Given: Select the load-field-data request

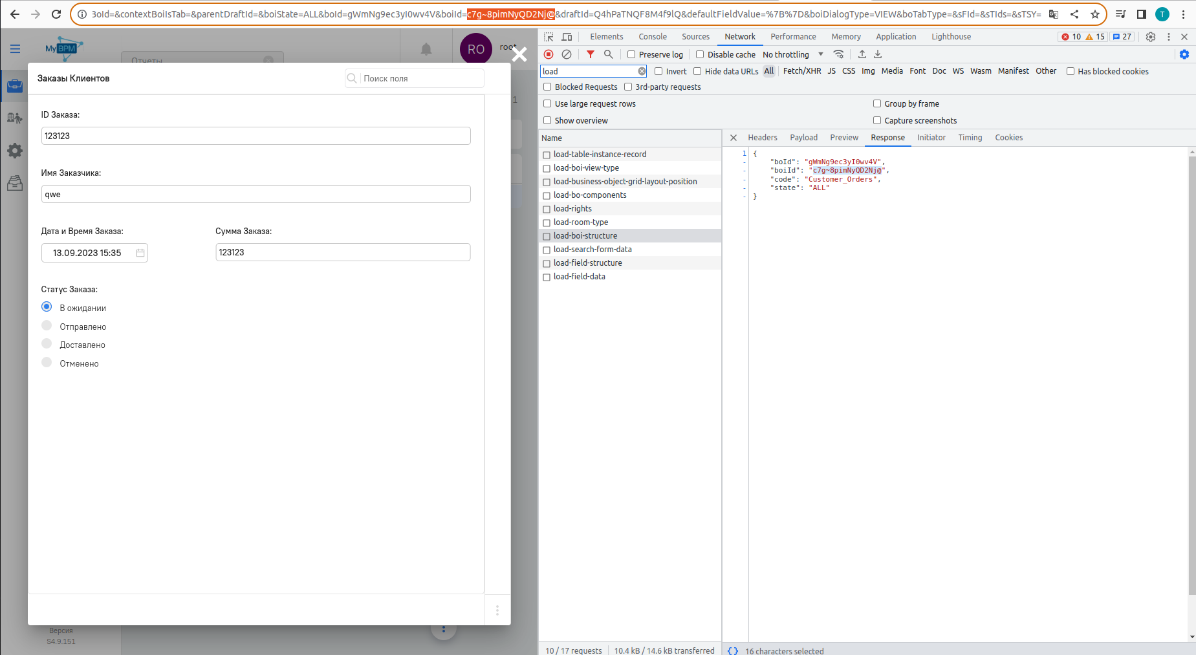Looking at the screenshot, I should click(x=579, y=277).
